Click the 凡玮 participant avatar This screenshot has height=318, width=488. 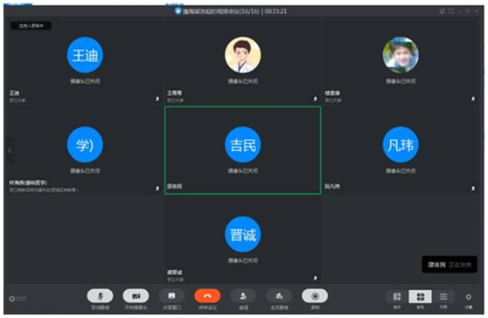pos(401,144)
